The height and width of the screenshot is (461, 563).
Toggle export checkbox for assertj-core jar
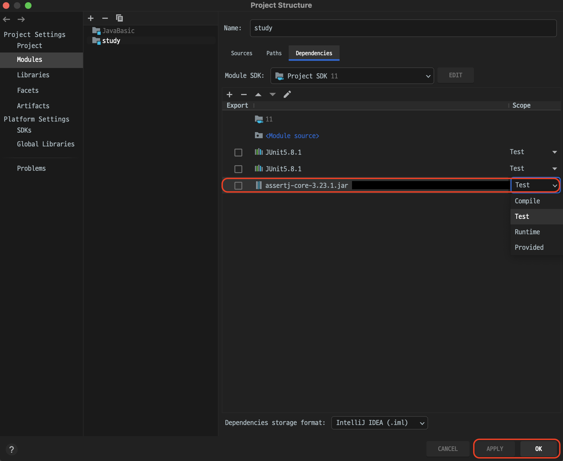pyautogui.click(x=238, y=185)
